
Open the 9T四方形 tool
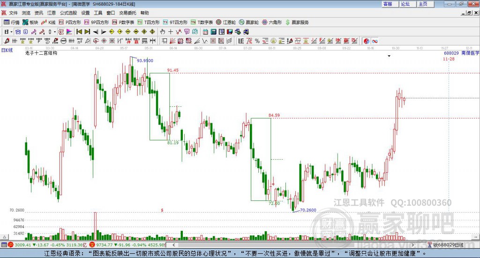tap(175, 22)
